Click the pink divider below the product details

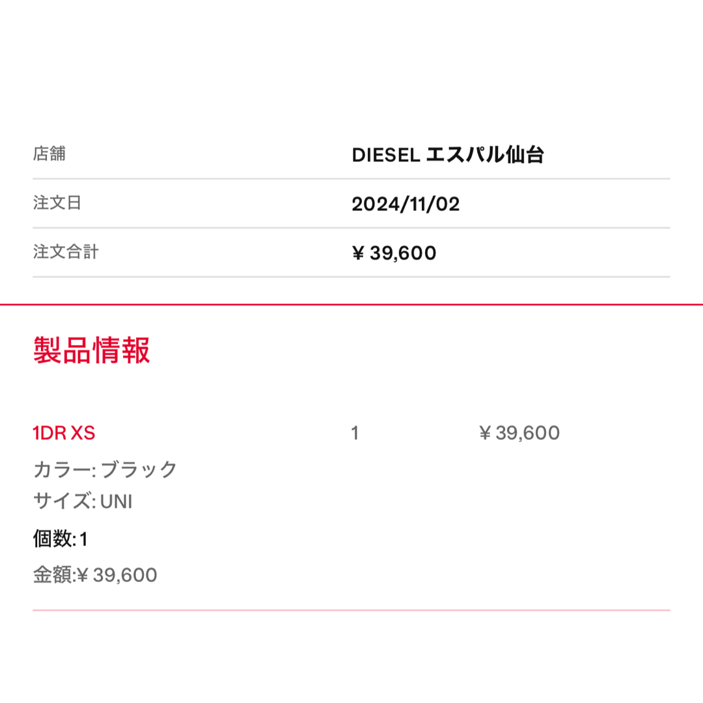pos(351,610)
